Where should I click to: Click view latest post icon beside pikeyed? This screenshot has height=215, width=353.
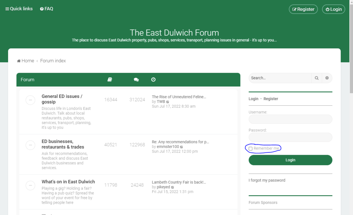click(173, 187)
